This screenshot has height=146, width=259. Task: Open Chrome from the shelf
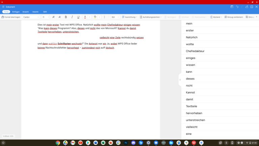click(58, 143)
